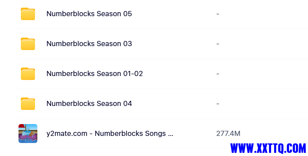
Task: Click the Numberblocks Songs part of the file name
Action: coord(130,134)
